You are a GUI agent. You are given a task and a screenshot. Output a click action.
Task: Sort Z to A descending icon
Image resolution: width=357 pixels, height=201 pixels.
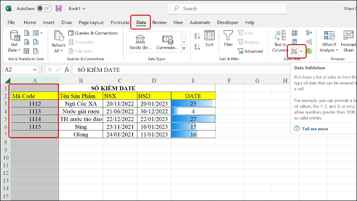click(x=197, y=47)
